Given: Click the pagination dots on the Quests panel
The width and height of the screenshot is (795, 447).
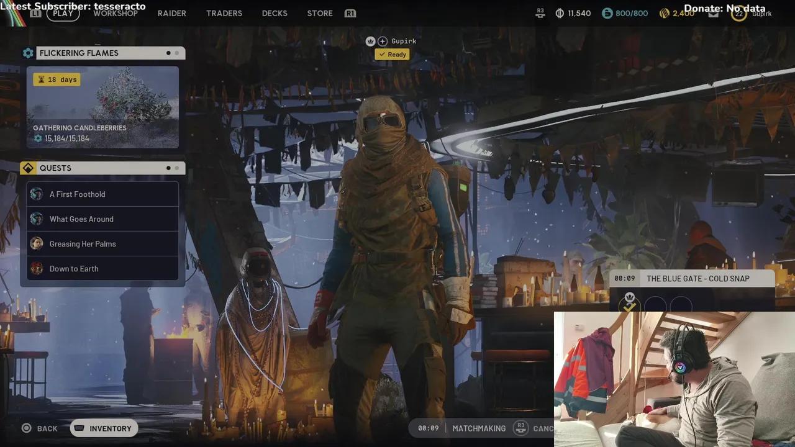Looking at the screenshot, I should tap(173, 168).
